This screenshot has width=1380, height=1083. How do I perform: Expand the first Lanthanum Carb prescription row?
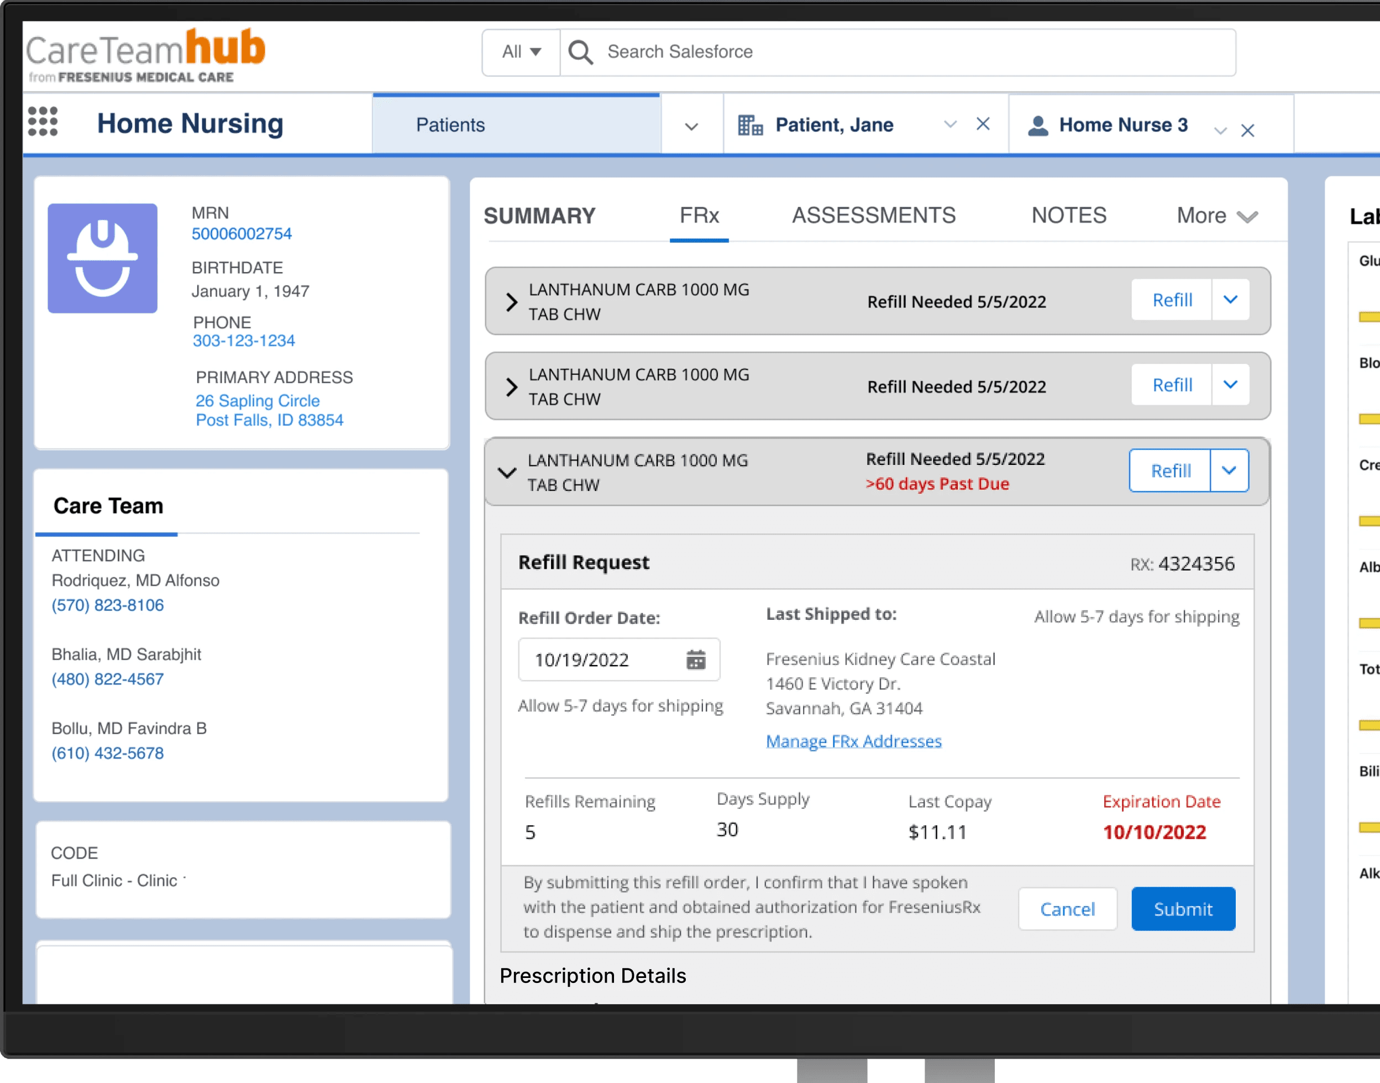[x=512, y=302]
